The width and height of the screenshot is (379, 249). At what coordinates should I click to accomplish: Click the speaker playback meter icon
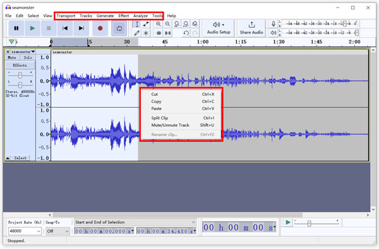coord(274,33)
